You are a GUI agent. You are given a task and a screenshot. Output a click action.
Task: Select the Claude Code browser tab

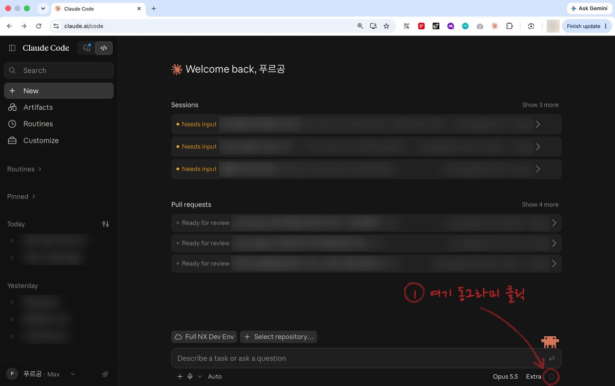98,9
